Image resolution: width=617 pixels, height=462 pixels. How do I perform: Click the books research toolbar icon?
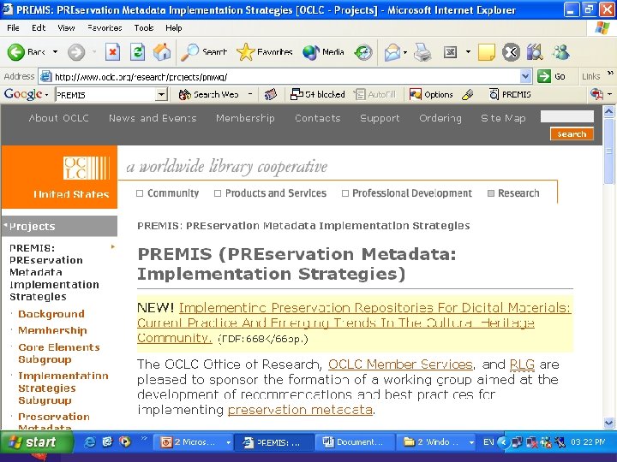tap(535, 52)
